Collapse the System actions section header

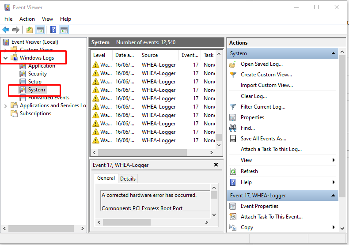point(334,53)
